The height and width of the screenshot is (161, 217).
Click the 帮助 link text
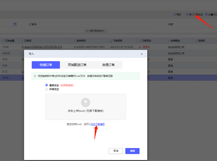pos(179,15)
